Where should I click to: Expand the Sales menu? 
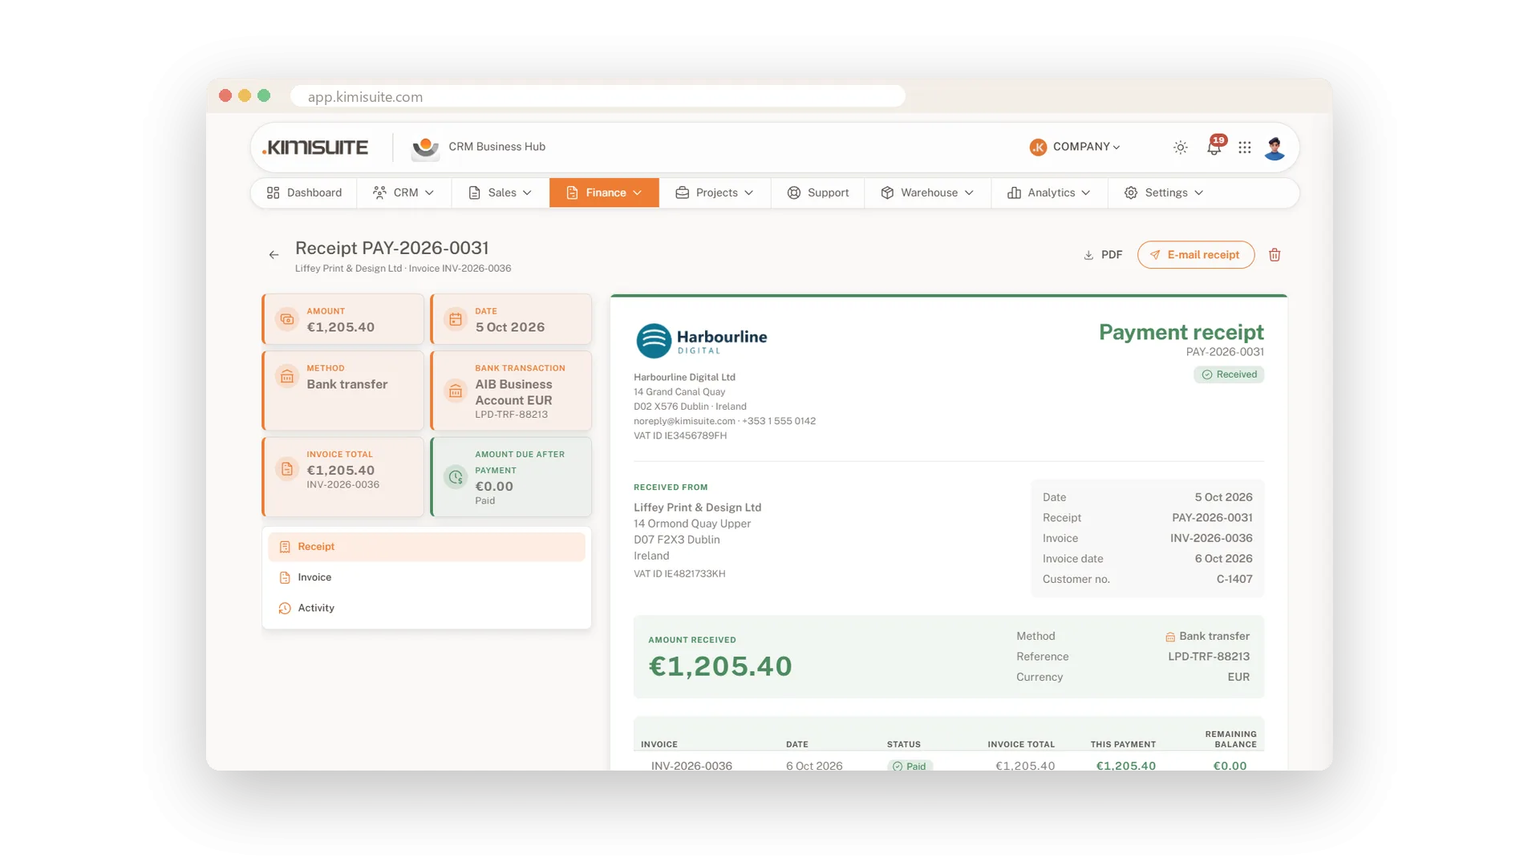500,193
